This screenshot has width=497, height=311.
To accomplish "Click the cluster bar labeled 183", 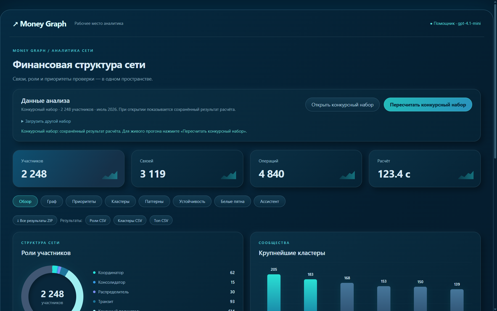I will click(x=310, y=295).
